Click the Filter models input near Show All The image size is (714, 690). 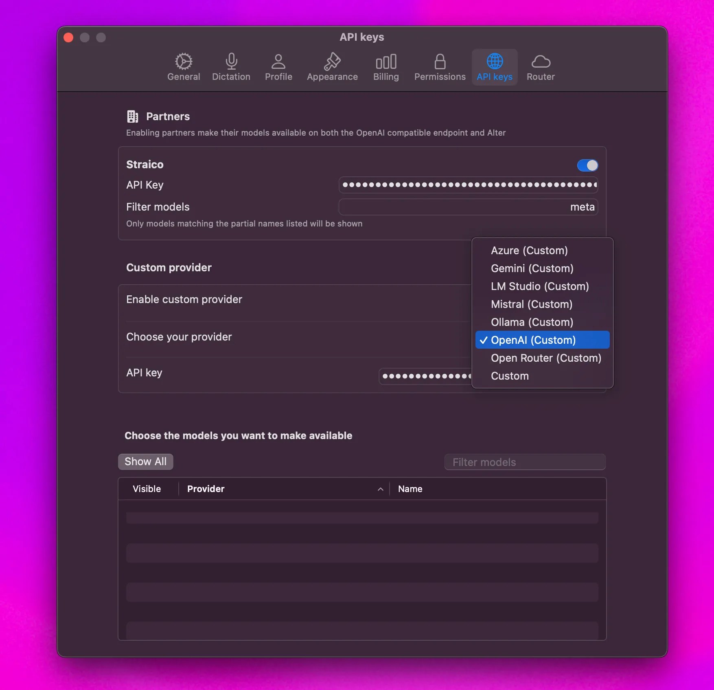(524, 462)
